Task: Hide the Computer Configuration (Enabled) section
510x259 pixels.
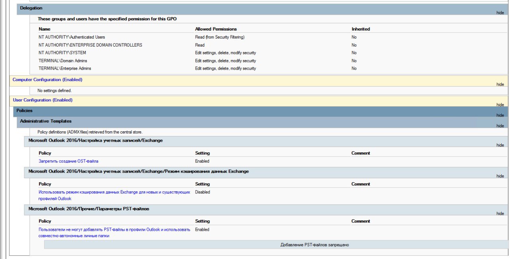Action: [500, 84]
